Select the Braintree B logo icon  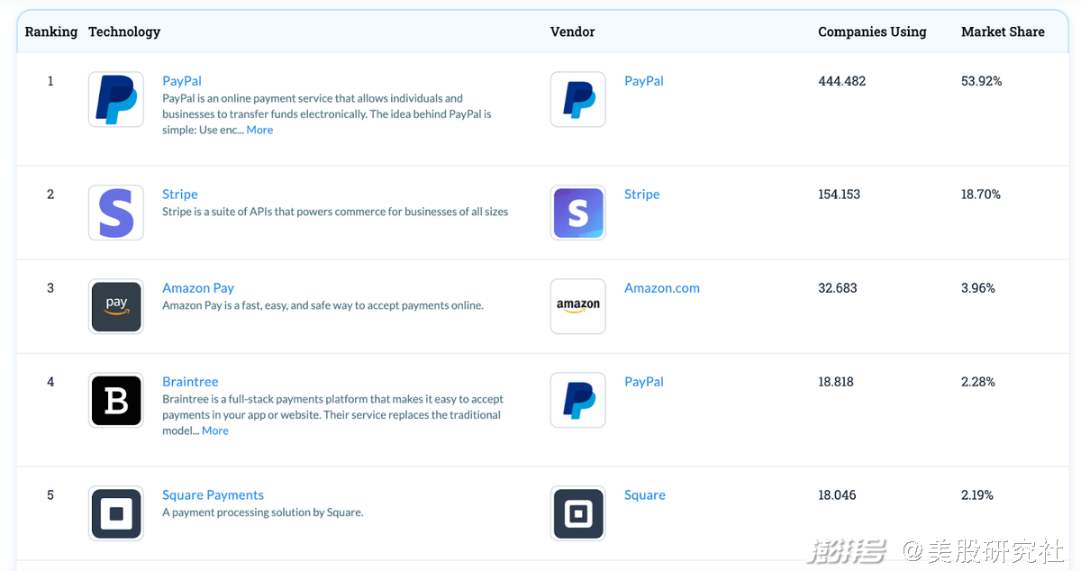116,400
